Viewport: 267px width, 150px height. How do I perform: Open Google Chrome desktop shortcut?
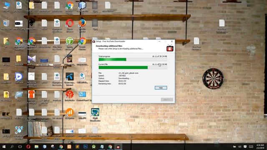83,43
